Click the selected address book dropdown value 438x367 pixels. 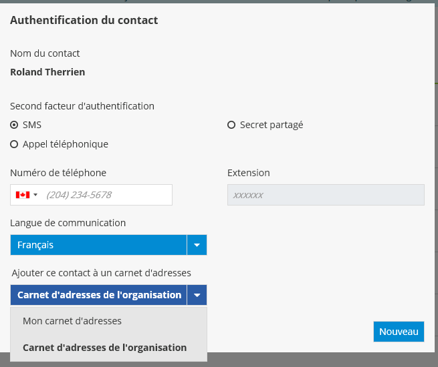point(98,295)
